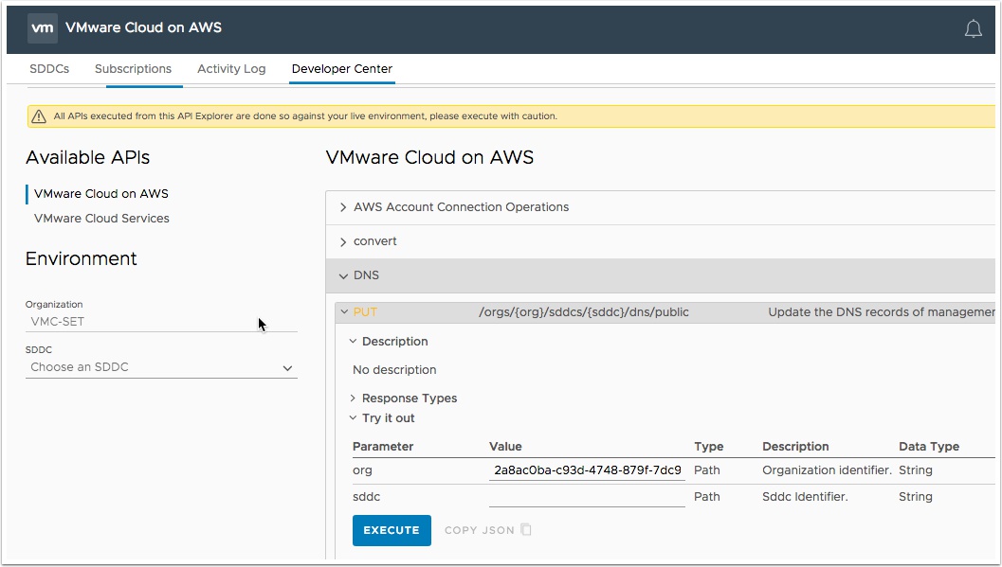
Task: Click the 'Organization identifier.' description cell
Action: click(x=827, y=470)
